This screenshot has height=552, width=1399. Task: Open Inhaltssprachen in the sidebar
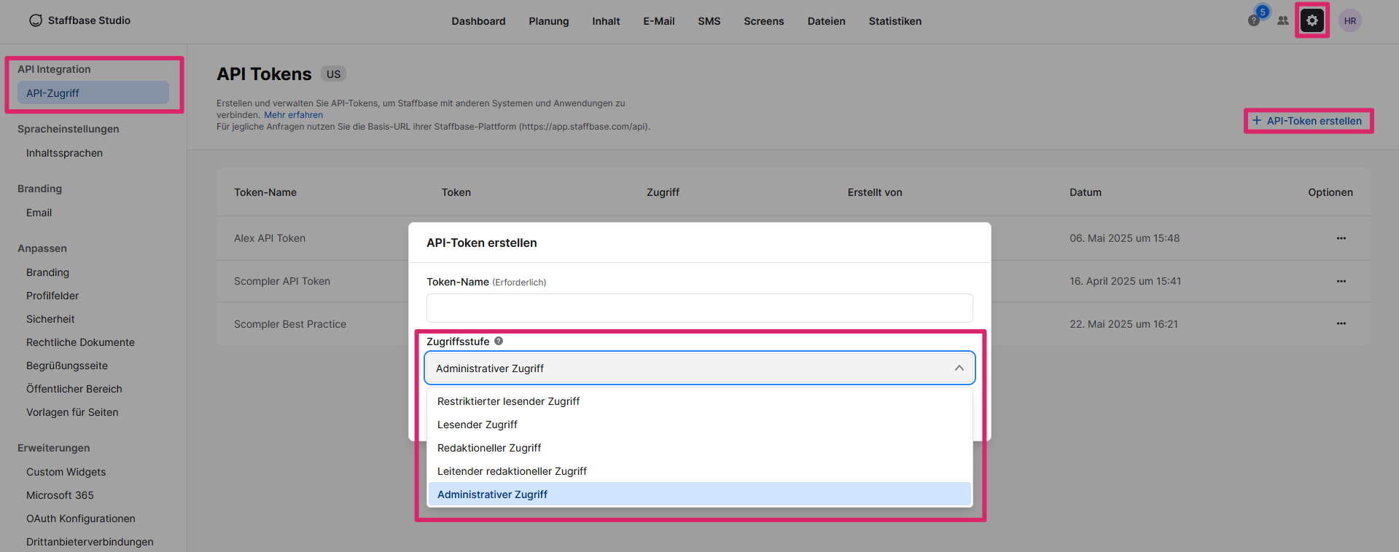64,153
